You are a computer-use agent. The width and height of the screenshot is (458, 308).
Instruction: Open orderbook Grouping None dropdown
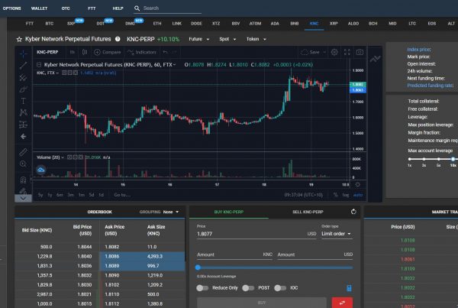coord(171,212)
